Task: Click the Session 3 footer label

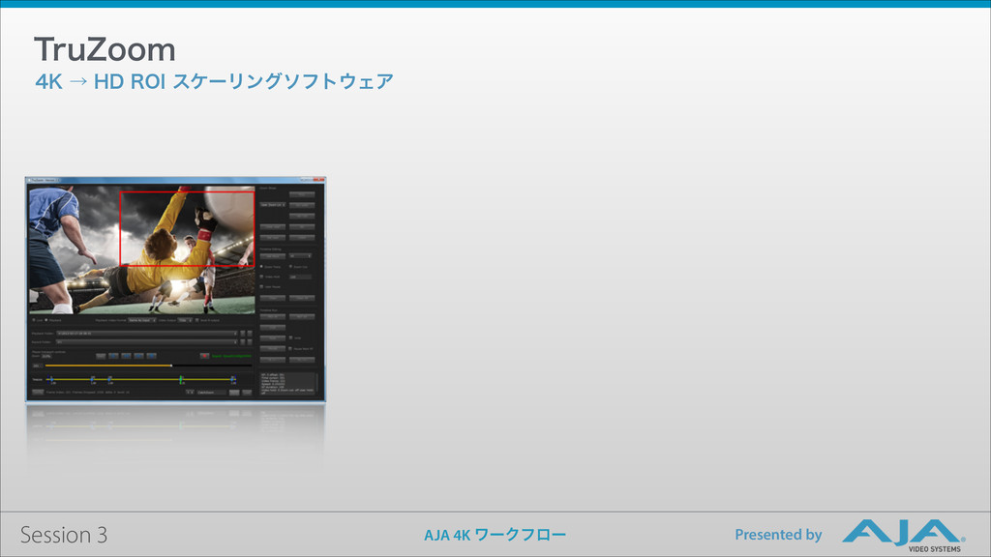Action: pyautogui.click(x=63, y=535)
